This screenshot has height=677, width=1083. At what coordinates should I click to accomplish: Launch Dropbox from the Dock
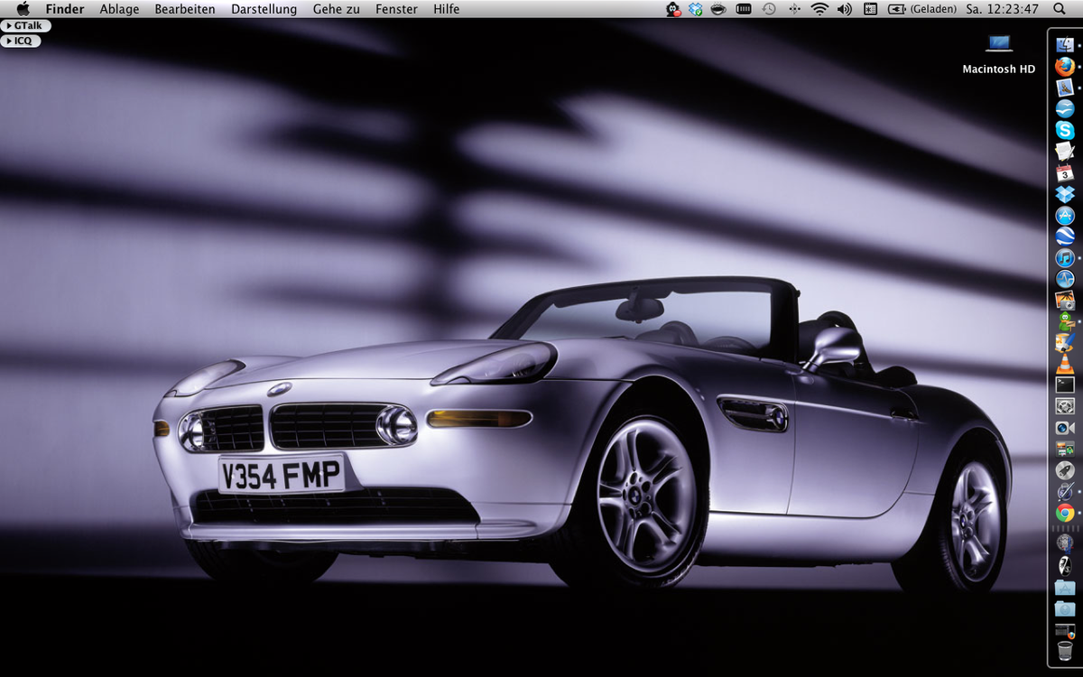[x=1065, y=194]
